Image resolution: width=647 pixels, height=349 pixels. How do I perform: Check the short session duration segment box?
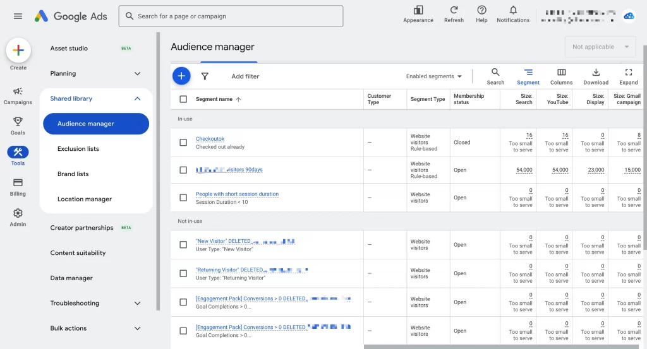(183, 198)
